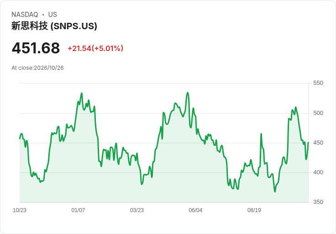Screen dimensions: 336x234
Task: Click the 08/19 date label
Action: point(254,210)
